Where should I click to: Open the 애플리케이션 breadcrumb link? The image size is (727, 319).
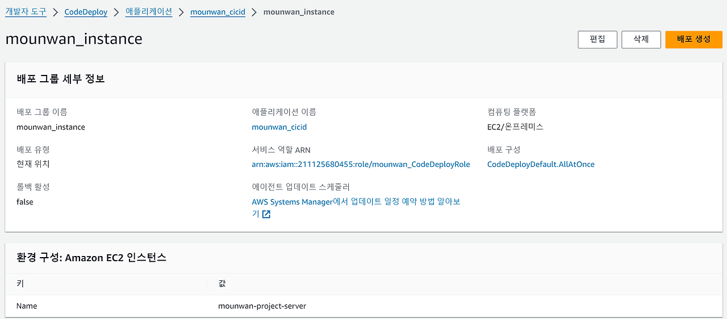(x=149, y=11)
